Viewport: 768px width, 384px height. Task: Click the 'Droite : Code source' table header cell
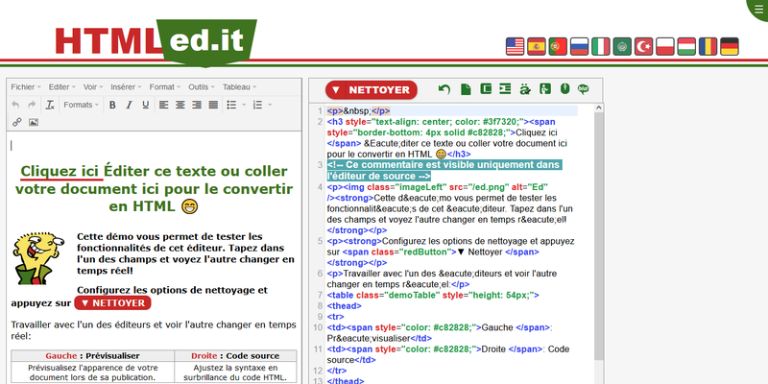coord(235,356)
